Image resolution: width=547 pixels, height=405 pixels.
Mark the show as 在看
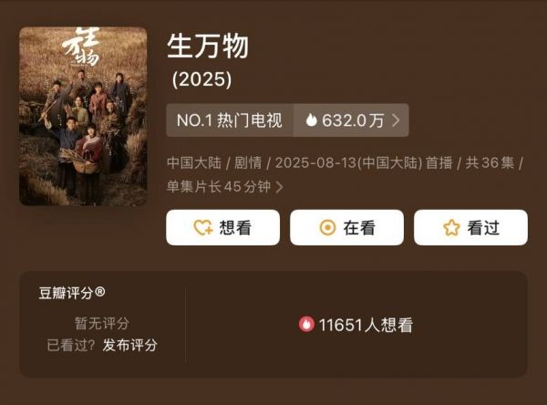pyautogui.click(x=346, y=228)
